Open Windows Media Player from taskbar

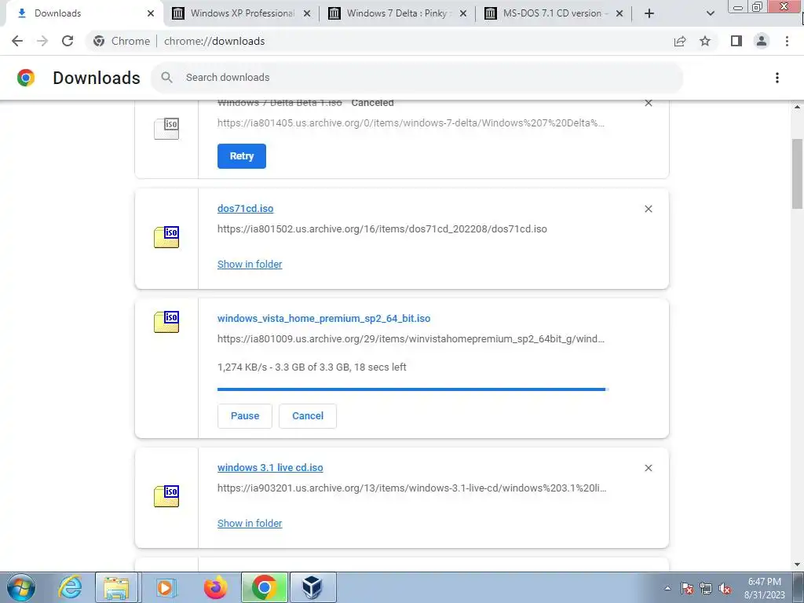[x=165, y=587]
